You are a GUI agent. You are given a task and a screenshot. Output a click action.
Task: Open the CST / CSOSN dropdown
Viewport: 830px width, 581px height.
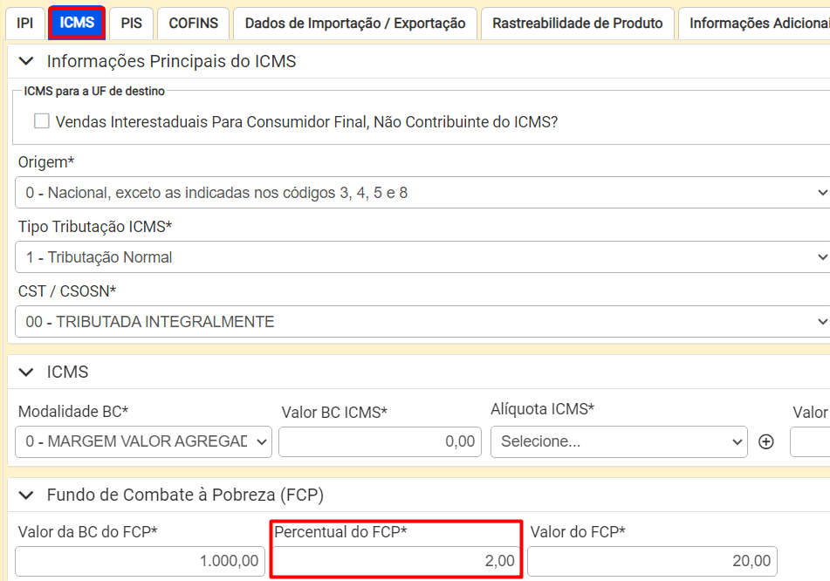pyautogui.click(x=422, y=322)
